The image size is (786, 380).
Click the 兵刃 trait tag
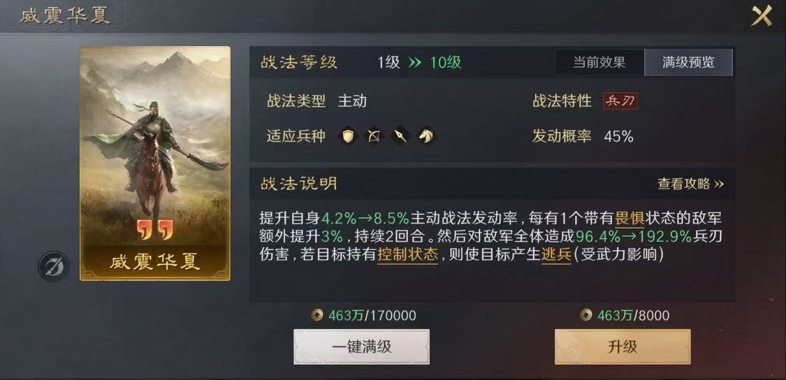620,101
